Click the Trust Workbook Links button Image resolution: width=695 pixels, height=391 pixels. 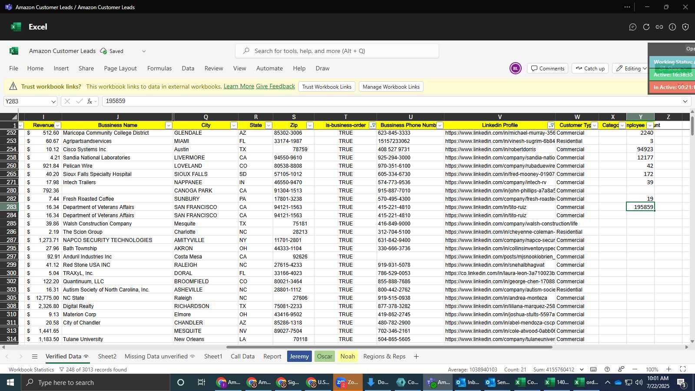pos(327,86)
